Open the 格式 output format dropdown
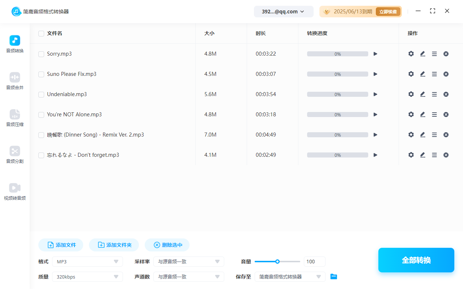463x289 pixels. coord(87,261)
